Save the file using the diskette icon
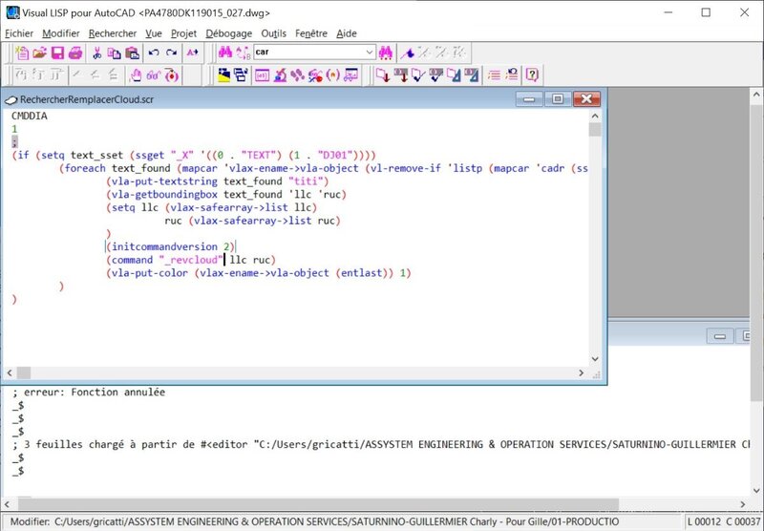 (x=57, y=53)
